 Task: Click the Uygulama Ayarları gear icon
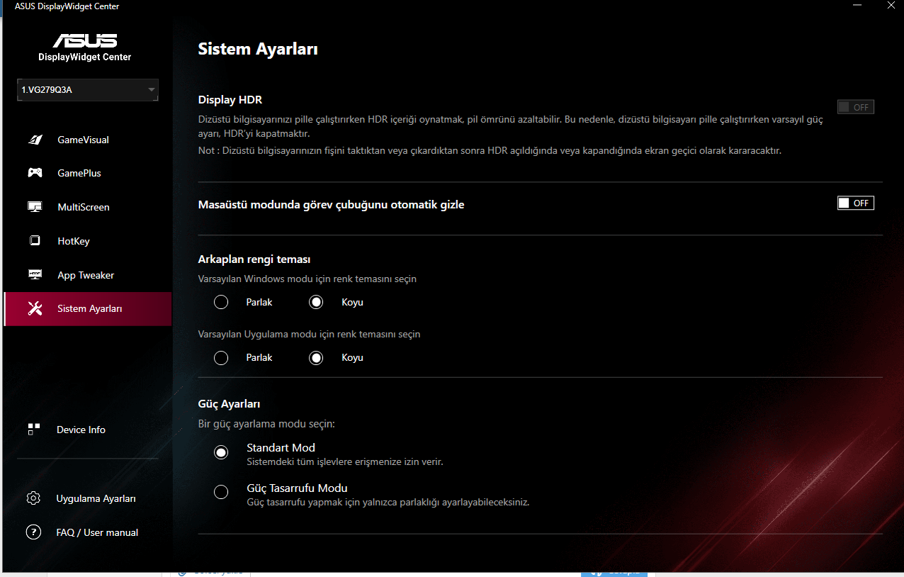pyautogui.click(x=33, y=498)
